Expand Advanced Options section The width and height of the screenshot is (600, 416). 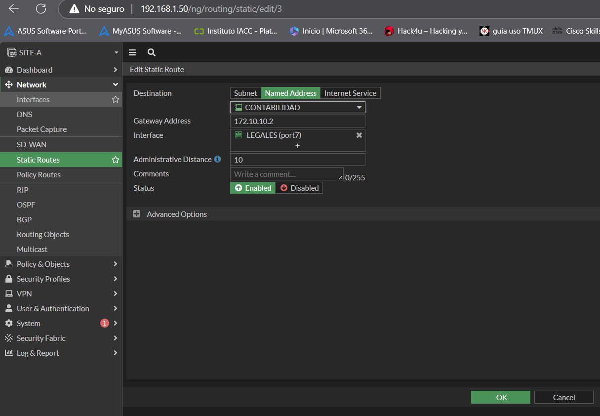pos(137,214)
